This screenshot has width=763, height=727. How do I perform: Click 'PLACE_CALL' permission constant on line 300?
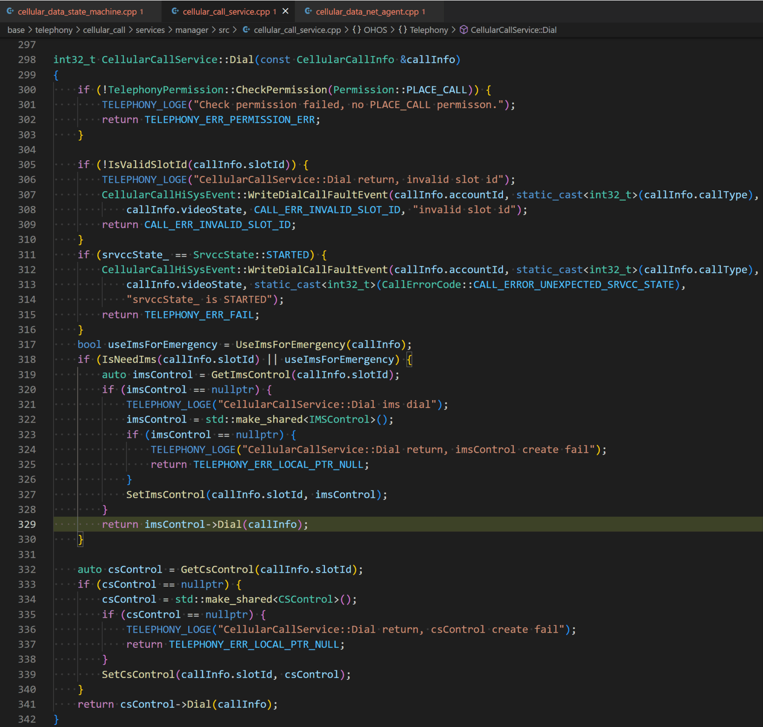pyautogui.click(x=437, y=90)
